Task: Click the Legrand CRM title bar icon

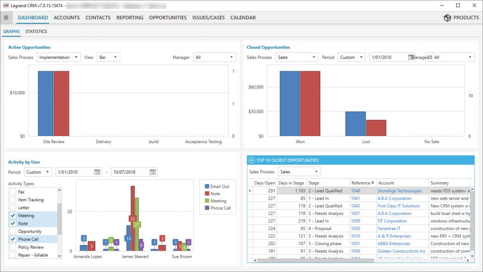Action: pos(5,5)
